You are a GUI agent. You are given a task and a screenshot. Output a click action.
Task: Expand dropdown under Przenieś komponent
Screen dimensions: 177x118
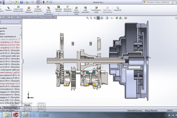[38, 14]
